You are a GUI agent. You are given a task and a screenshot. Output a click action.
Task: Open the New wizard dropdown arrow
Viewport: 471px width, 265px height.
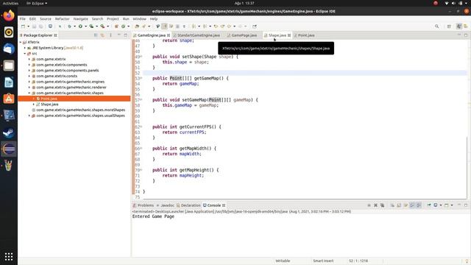28,26
